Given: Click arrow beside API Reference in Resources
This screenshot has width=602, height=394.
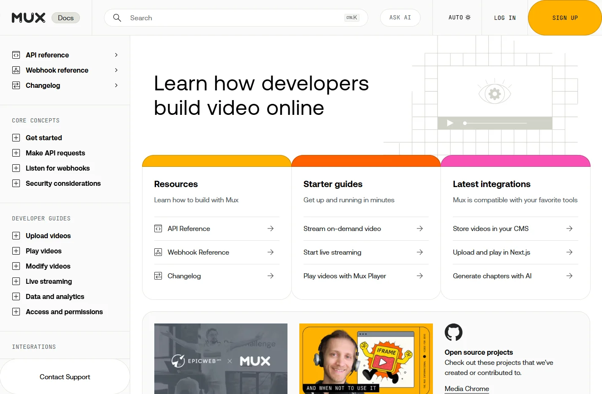Looking at the screenshot, I should point(271,228).
